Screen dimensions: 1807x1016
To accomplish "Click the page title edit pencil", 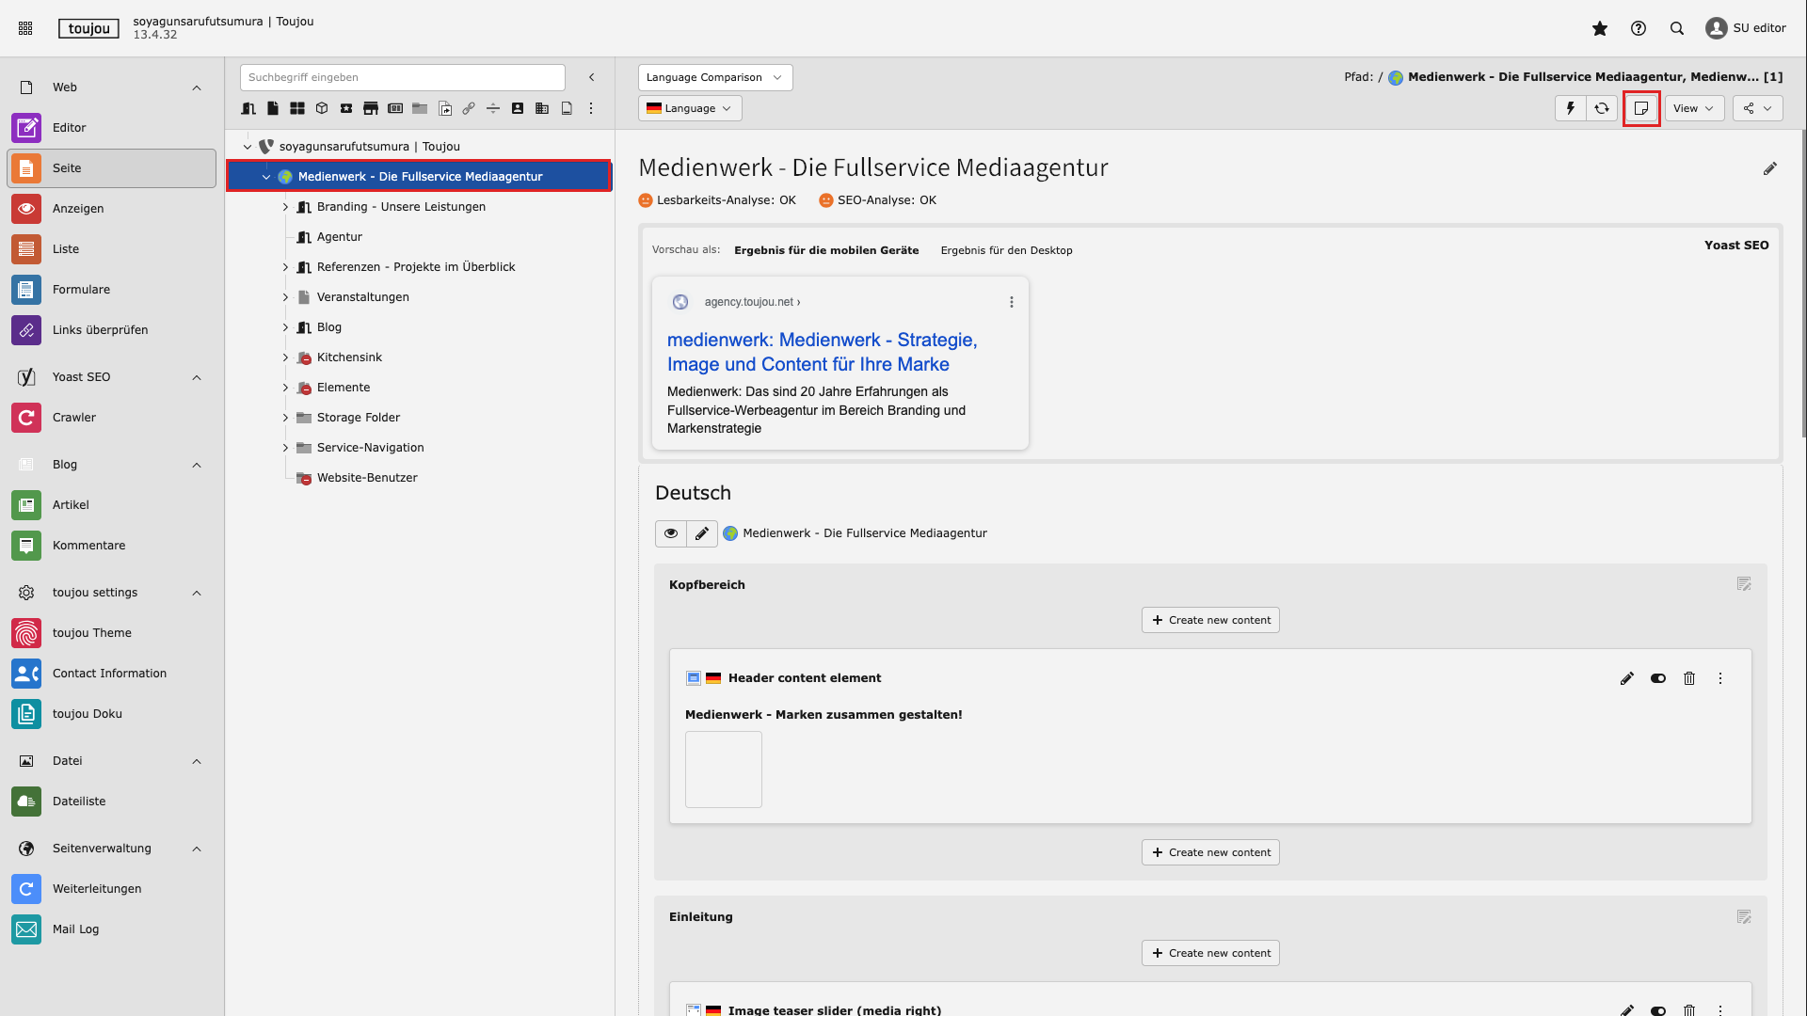I will point(1770,169).
